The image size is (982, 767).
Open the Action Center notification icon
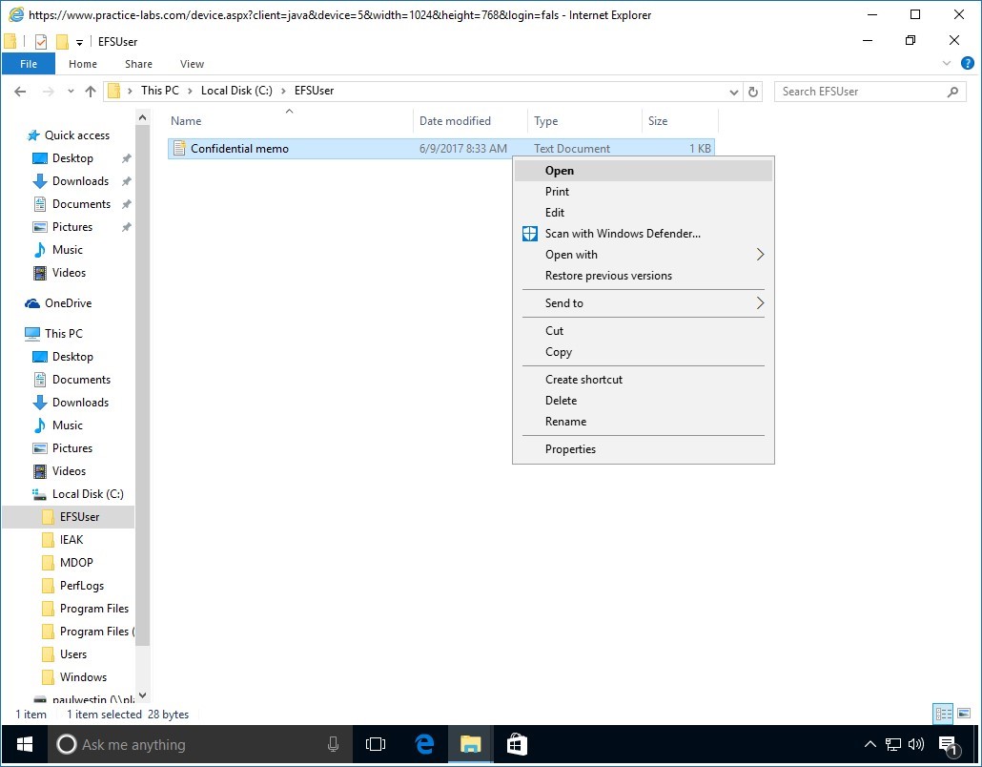(x=947, y=744)
